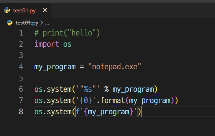
Task: Click the 'import' keyword
Action: [x=47, y=44]
